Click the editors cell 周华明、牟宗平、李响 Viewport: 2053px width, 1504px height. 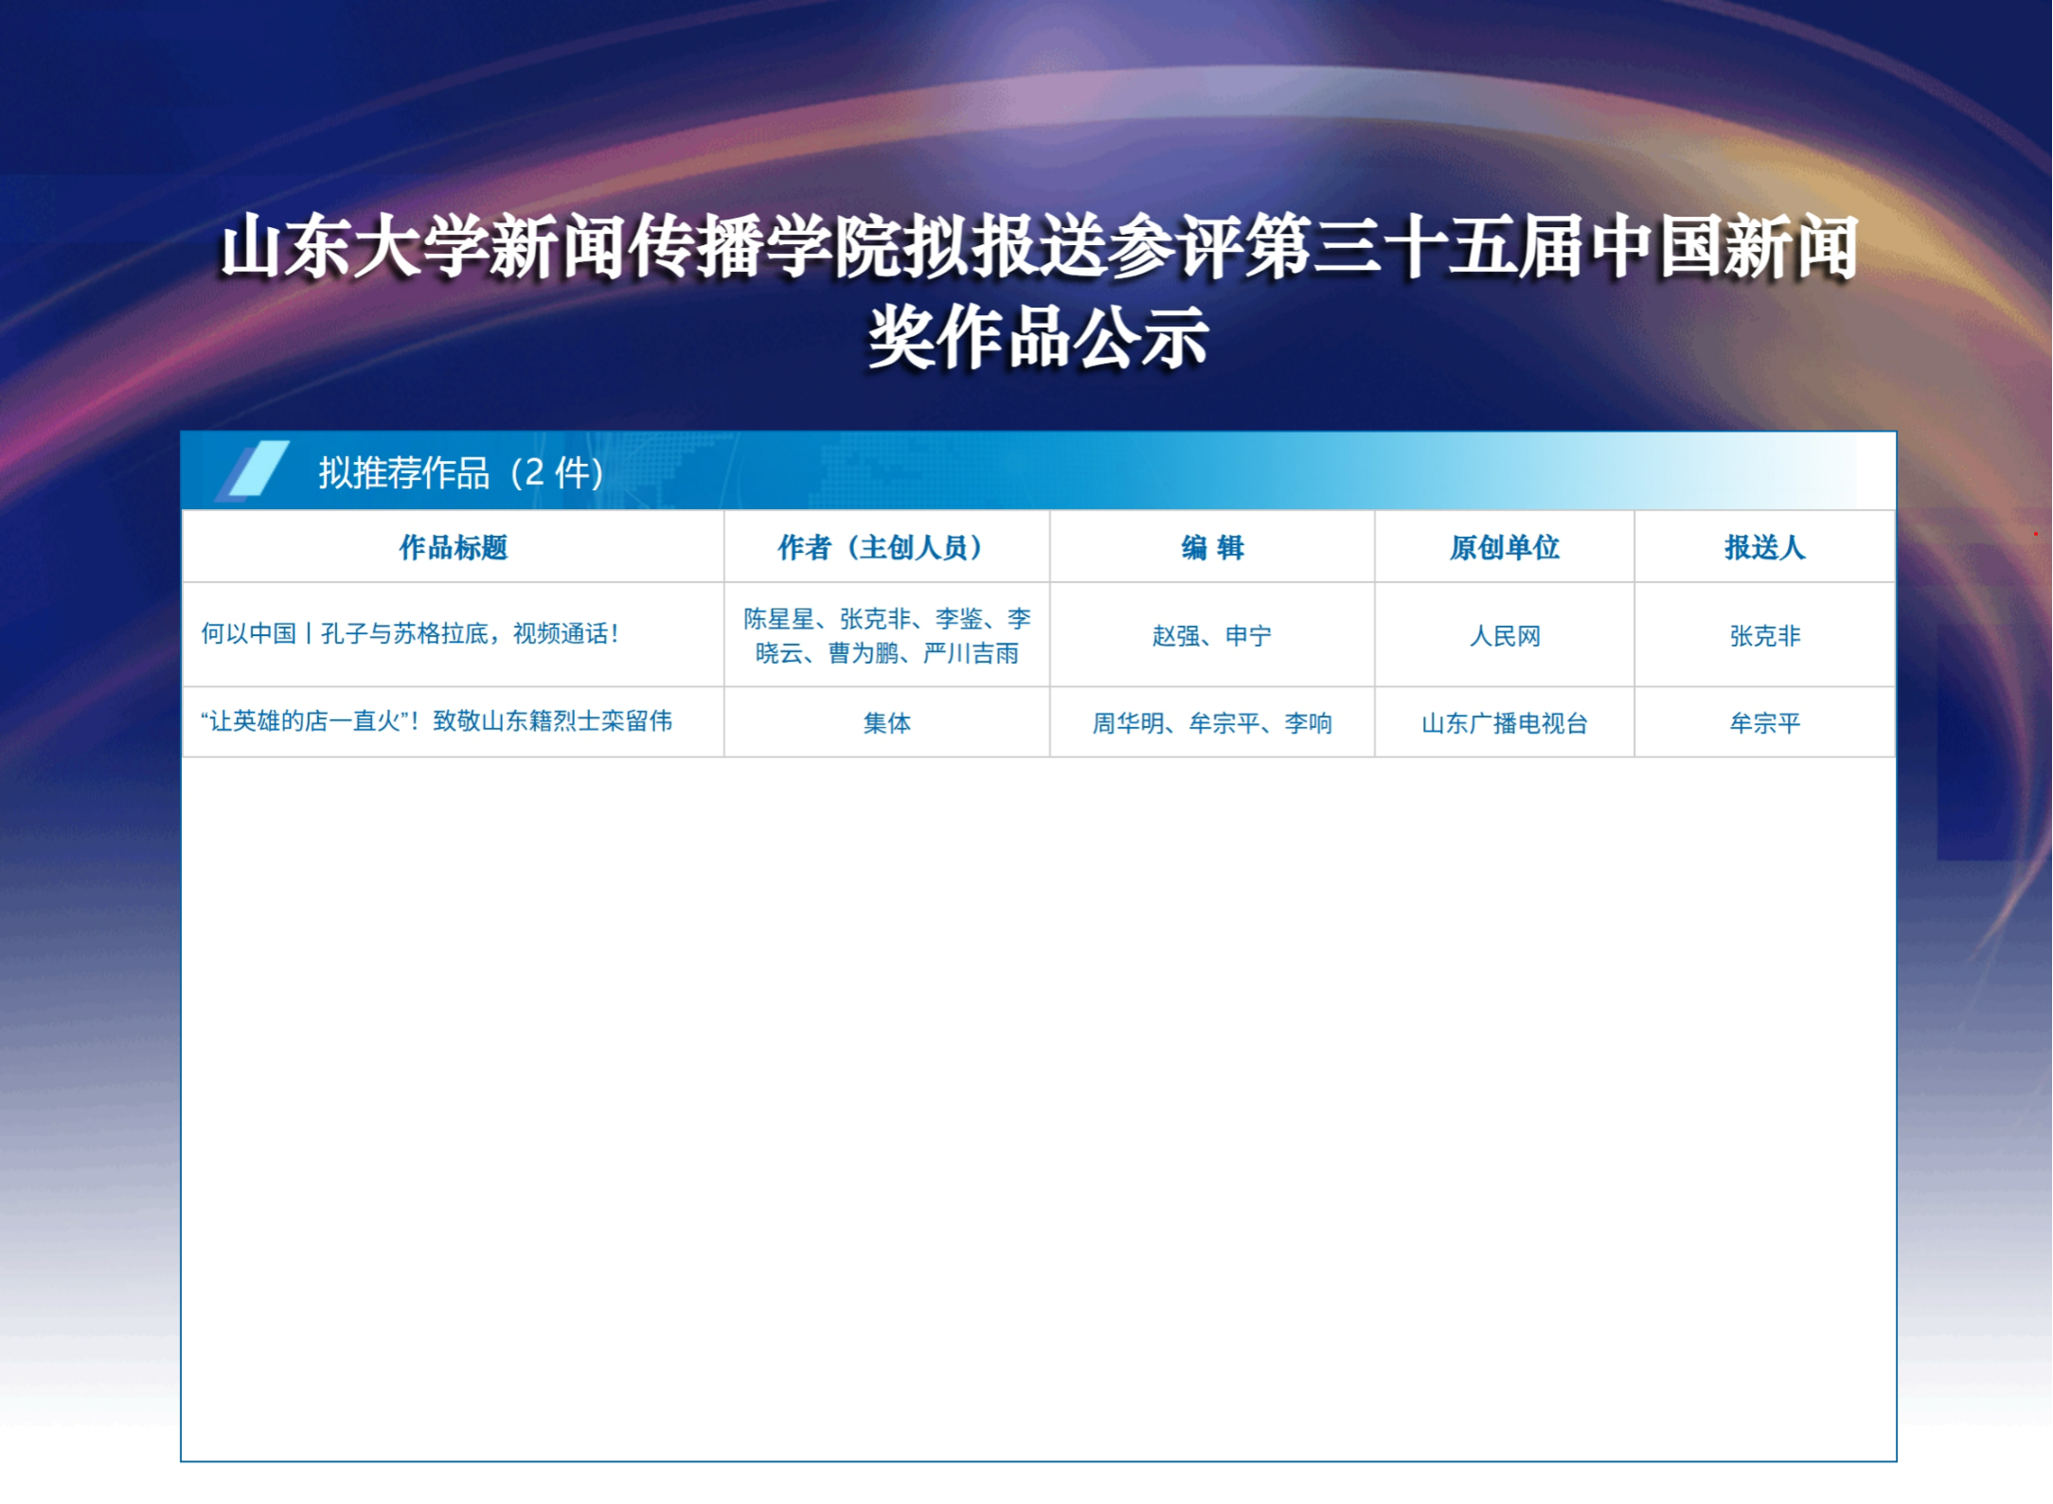pyautogui.click(x=1212, y=723)
